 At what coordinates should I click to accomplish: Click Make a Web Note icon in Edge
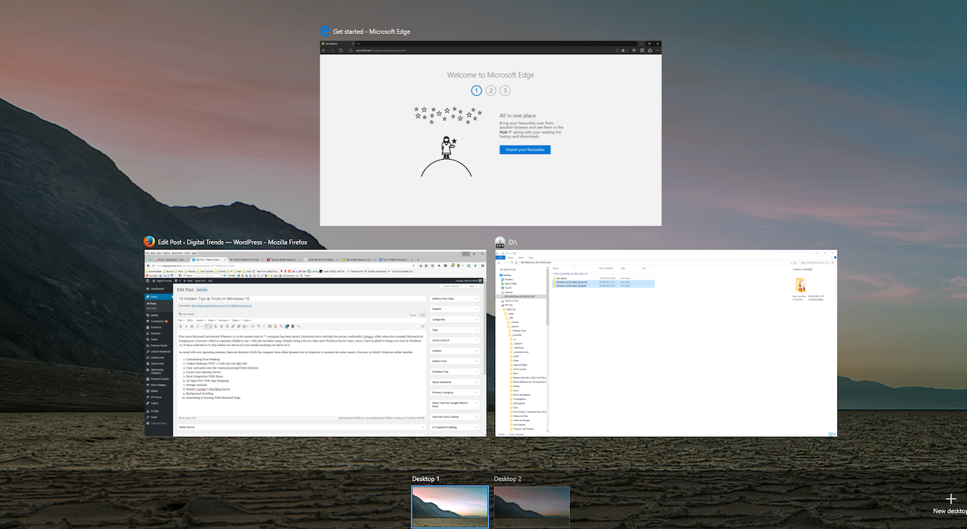pos(642,50)
